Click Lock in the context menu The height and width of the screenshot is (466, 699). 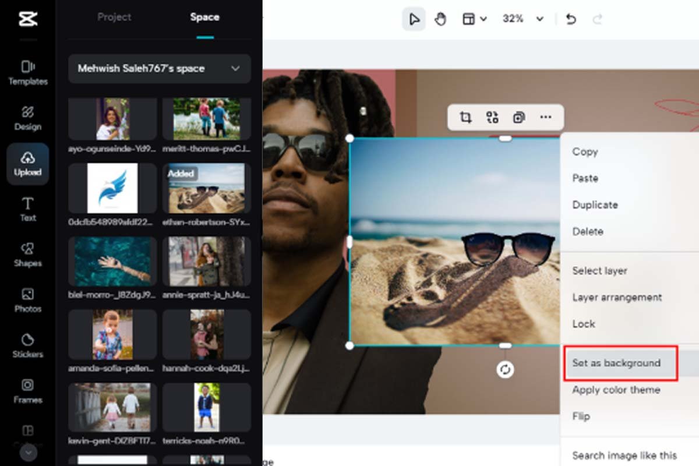[x=584, y=324]
